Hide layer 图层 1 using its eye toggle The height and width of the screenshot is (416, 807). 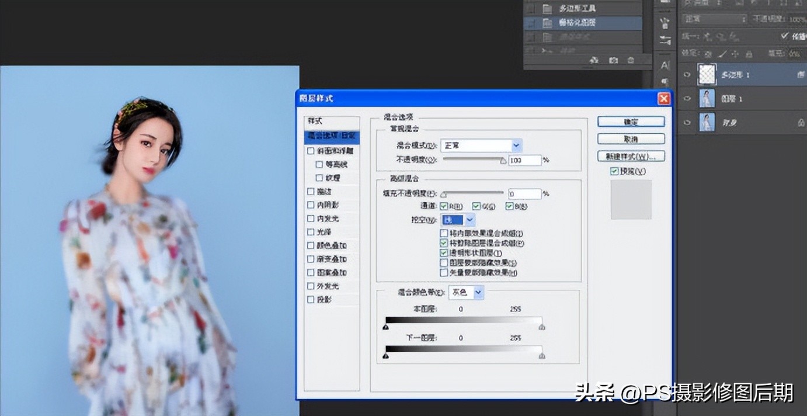pos(687,98)
